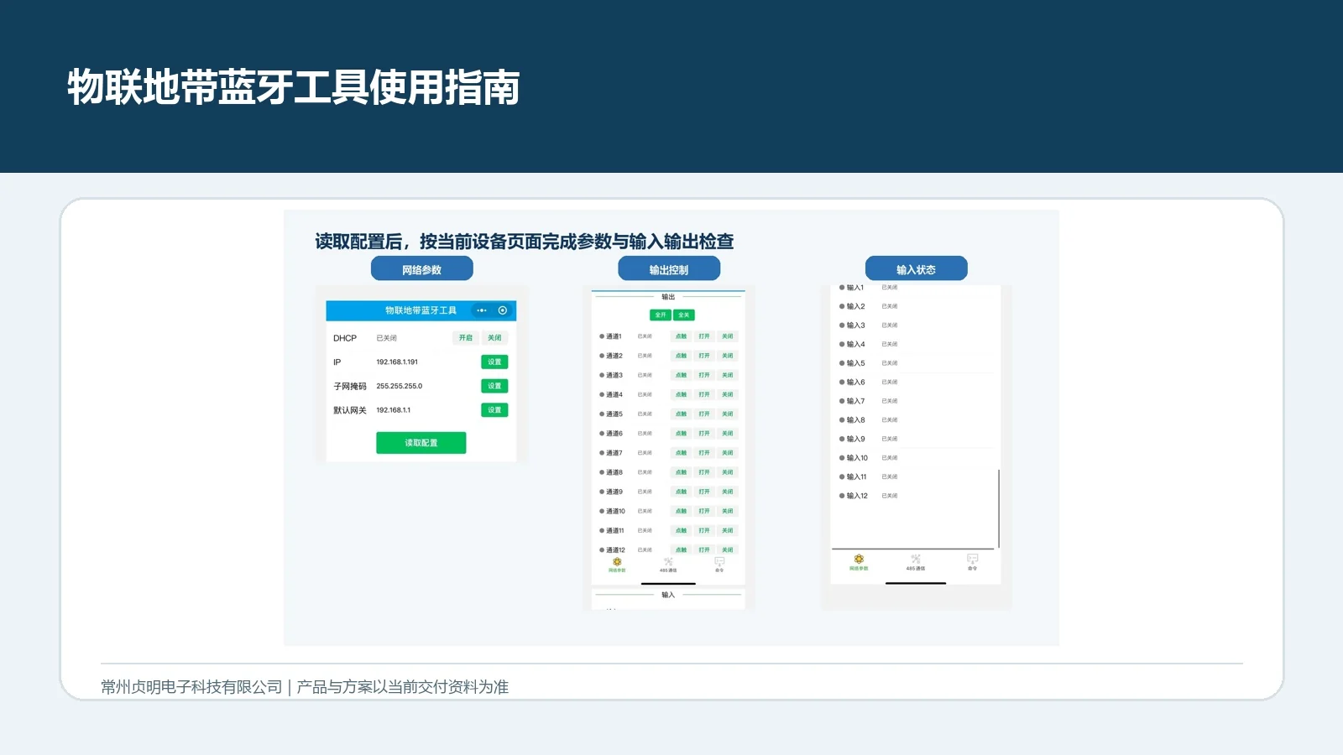1343x755 pixels.
Task: Click the subnet mask value 255.255.255.0
Action: [x=400, y=386]
